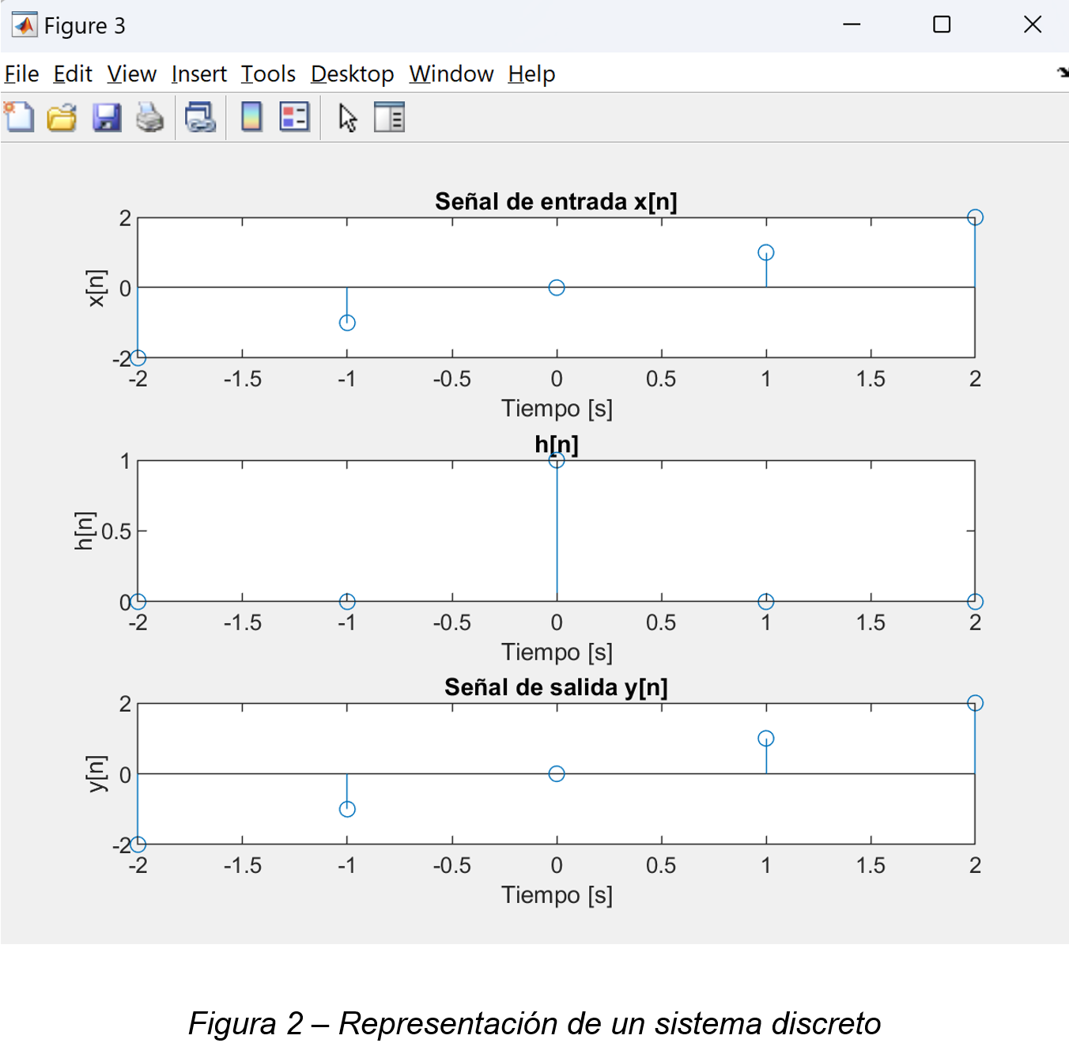Select the x[n] stem marker at time 0
Image resolution: width=1069 pixels, height=1058 pixels.
(557, 288)
